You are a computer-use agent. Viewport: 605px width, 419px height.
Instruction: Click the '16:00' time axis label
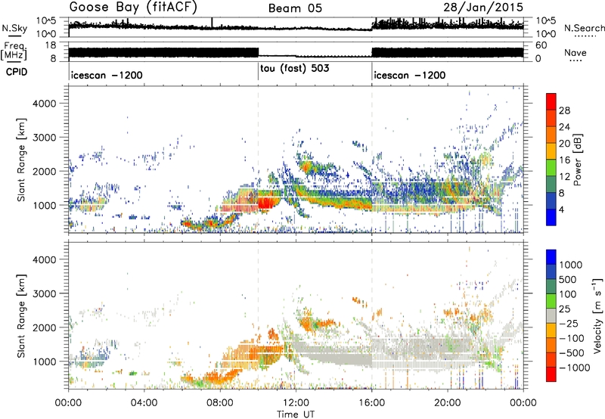pos(371,403)
